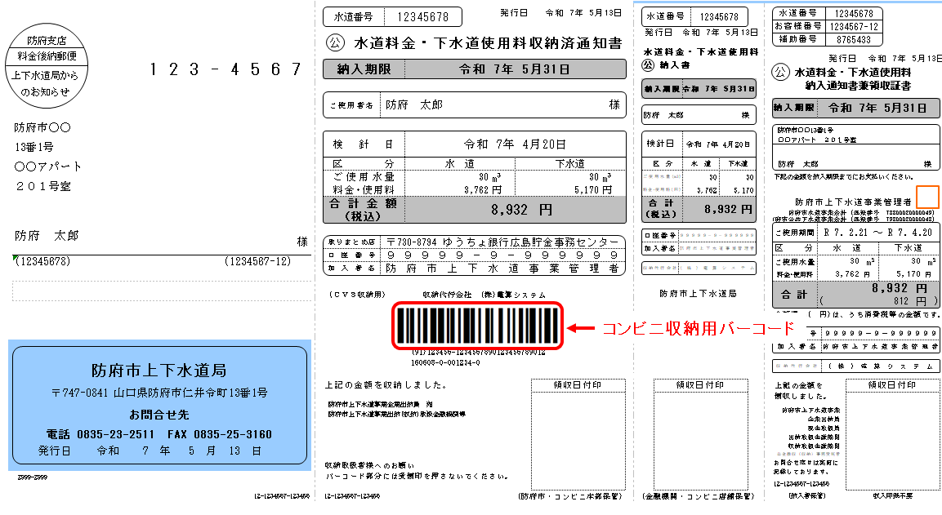Click the 発行日 line inside the blue box
942x515 pixels.
tap(150, 451)
